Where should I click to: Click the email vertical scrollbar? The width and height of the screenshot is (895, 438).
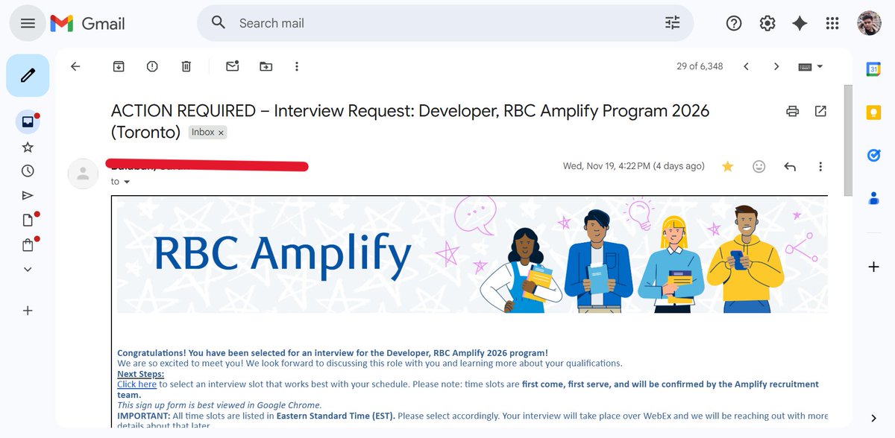[848, 140]
